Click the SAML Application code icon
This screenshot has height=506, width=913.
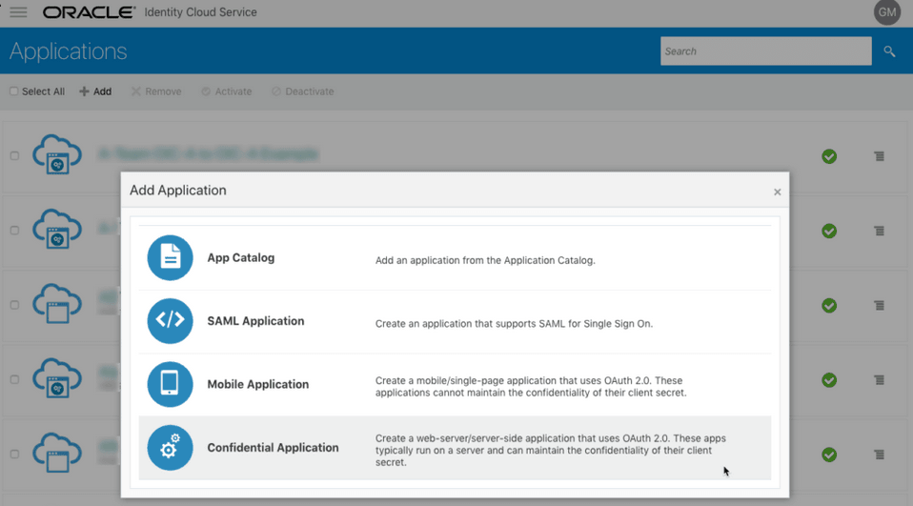pos(170,321)
